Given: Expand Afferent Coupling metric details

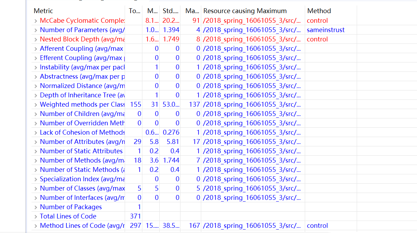Looking at the screenshot, I should (x=36, y=49).
